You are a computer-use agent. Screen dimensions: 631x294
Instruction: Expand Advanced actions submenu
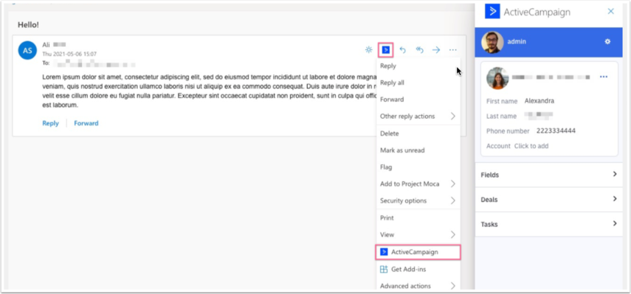[x=418, y=286]
